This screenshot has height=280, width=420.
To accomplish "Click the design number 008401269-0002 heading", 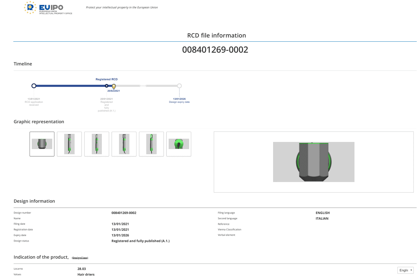I will [x=215, y=49].
